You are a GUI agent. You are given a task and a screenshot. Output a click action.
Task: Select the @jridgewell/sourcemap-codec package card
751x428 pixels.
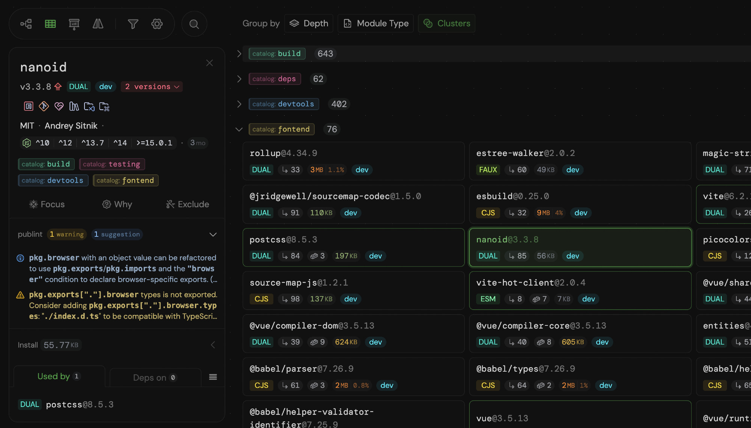click(x=354, y=204)
